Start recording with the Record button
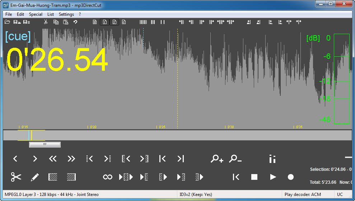Viewport: 355px width, 201px height. pos(291,177)
